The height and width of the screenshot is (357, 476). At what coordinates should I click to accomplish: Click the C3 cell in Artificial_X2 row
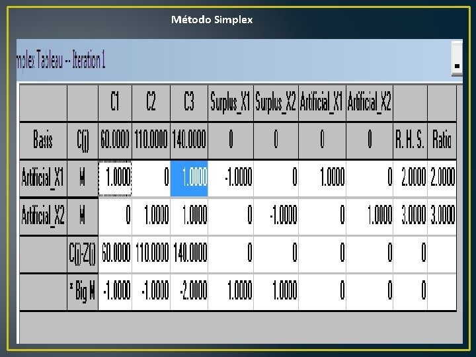coord(189,216)
